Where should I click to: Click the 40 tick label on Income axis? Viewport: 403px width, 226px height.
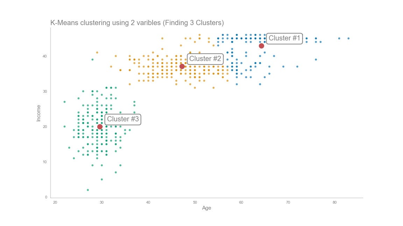(x=45, y=56)
